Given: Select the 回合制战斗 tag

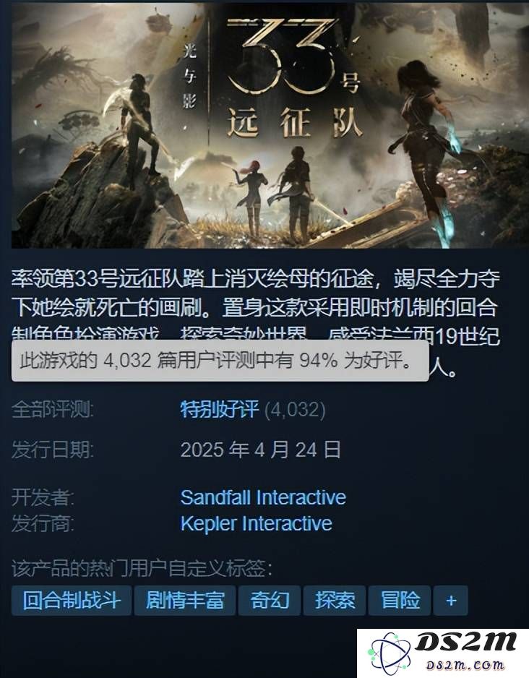Looking at the screenshot, I should tap(72, 600).
